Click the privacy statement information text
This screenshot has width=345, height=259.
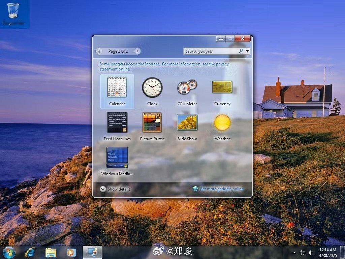coord(164,66)
